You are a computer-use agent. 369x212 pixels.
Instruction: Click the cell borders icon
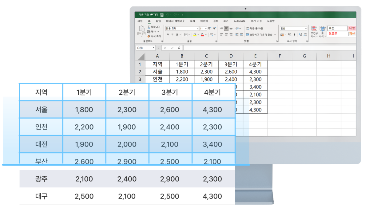tap(186, 35)
